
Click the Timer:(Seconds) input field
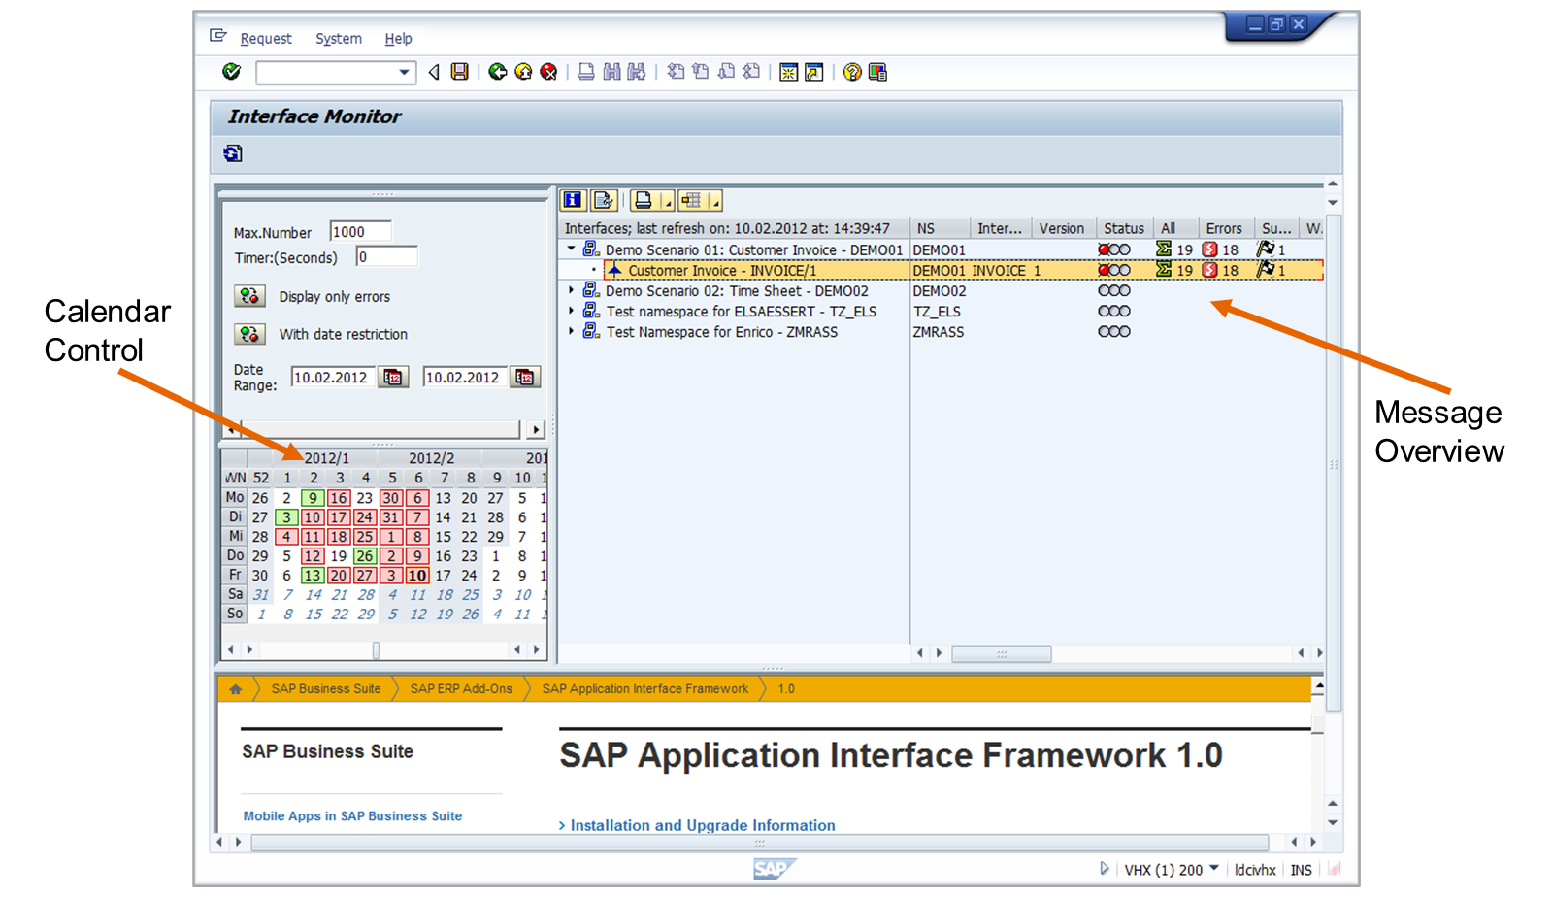coord(386,256)
